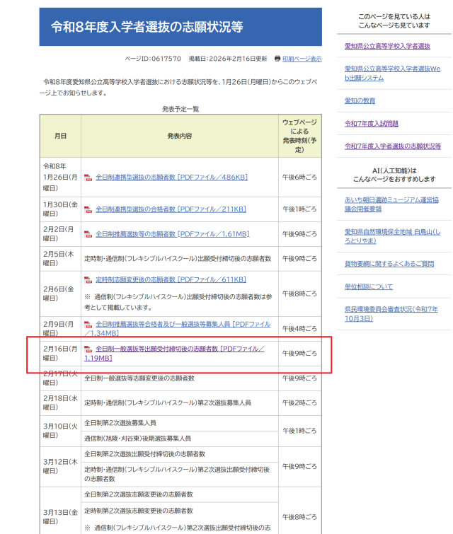Click PDF icon for 定時制志願変更後の志願者数
The width and height of the screenshot is (453, 534).
pyautogui.click(x=88, y=280)
